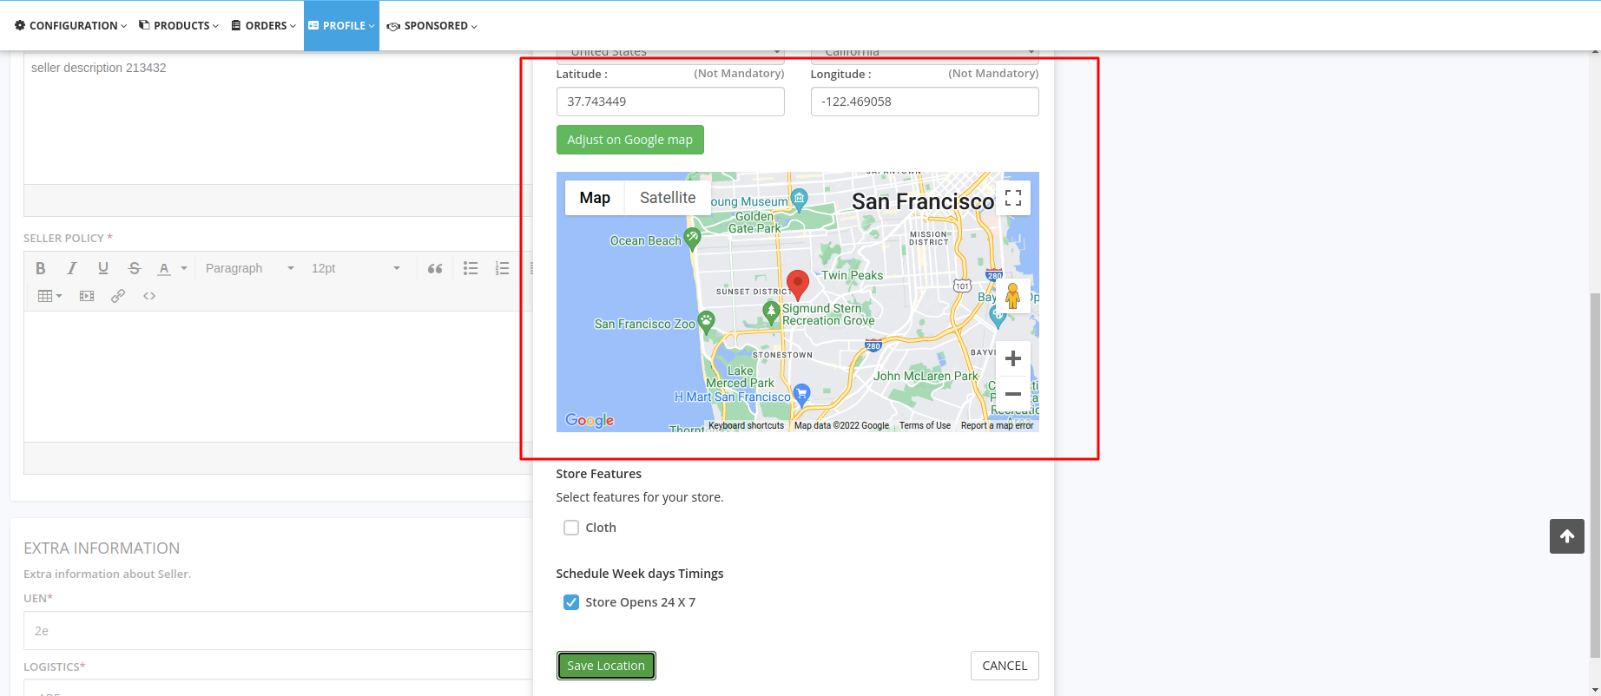Open map Terms of Use link
Viewport: 1601px width, 696px height.
point(925,426)
